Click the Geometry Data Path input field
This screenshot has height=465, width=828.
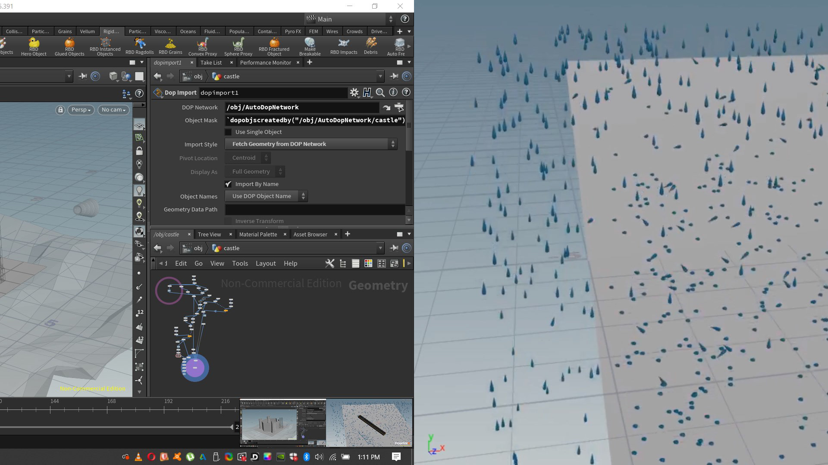315,210
